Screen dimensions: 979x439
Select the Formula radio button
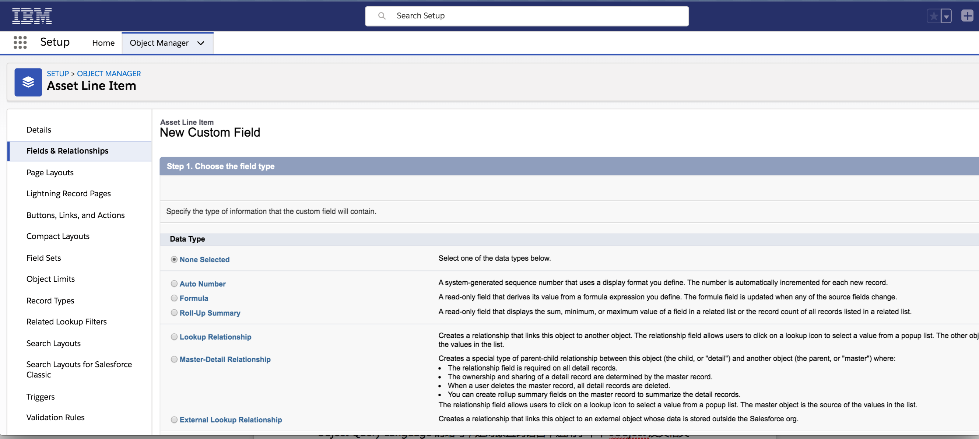click(174, 298)
